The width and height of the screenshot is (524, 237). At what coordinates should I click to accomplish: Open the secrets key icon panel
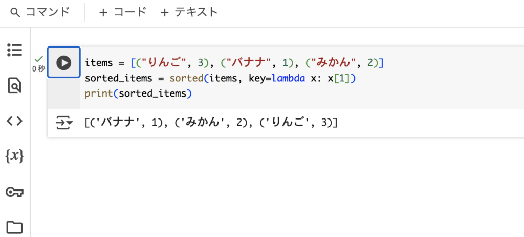(x=15, y=192)
